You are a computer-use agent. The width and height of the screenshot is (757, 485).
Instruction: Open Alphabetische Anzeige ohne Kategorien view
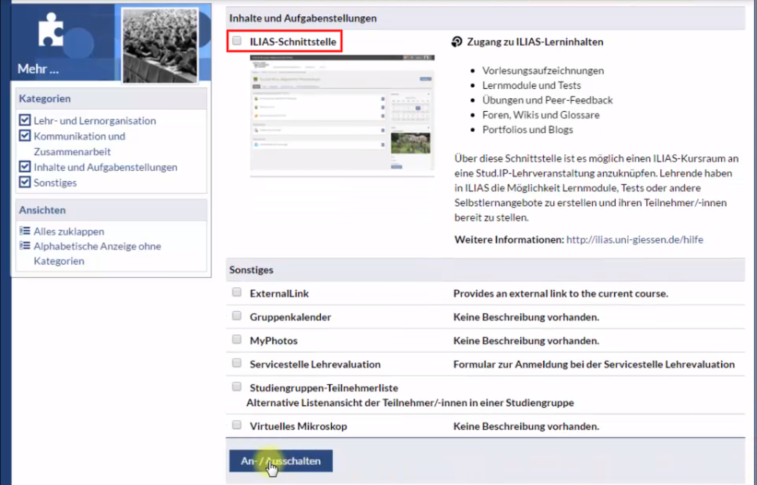97,254
